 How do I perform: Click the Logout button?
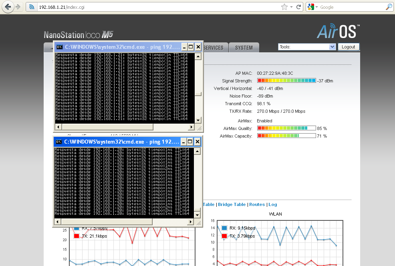click(348, 47)
